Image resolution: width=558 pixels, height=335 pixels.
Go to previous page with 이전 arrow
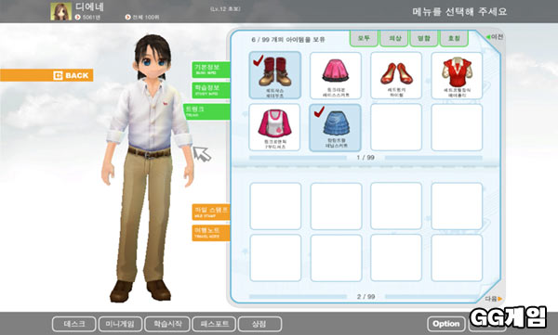point(495,37)
